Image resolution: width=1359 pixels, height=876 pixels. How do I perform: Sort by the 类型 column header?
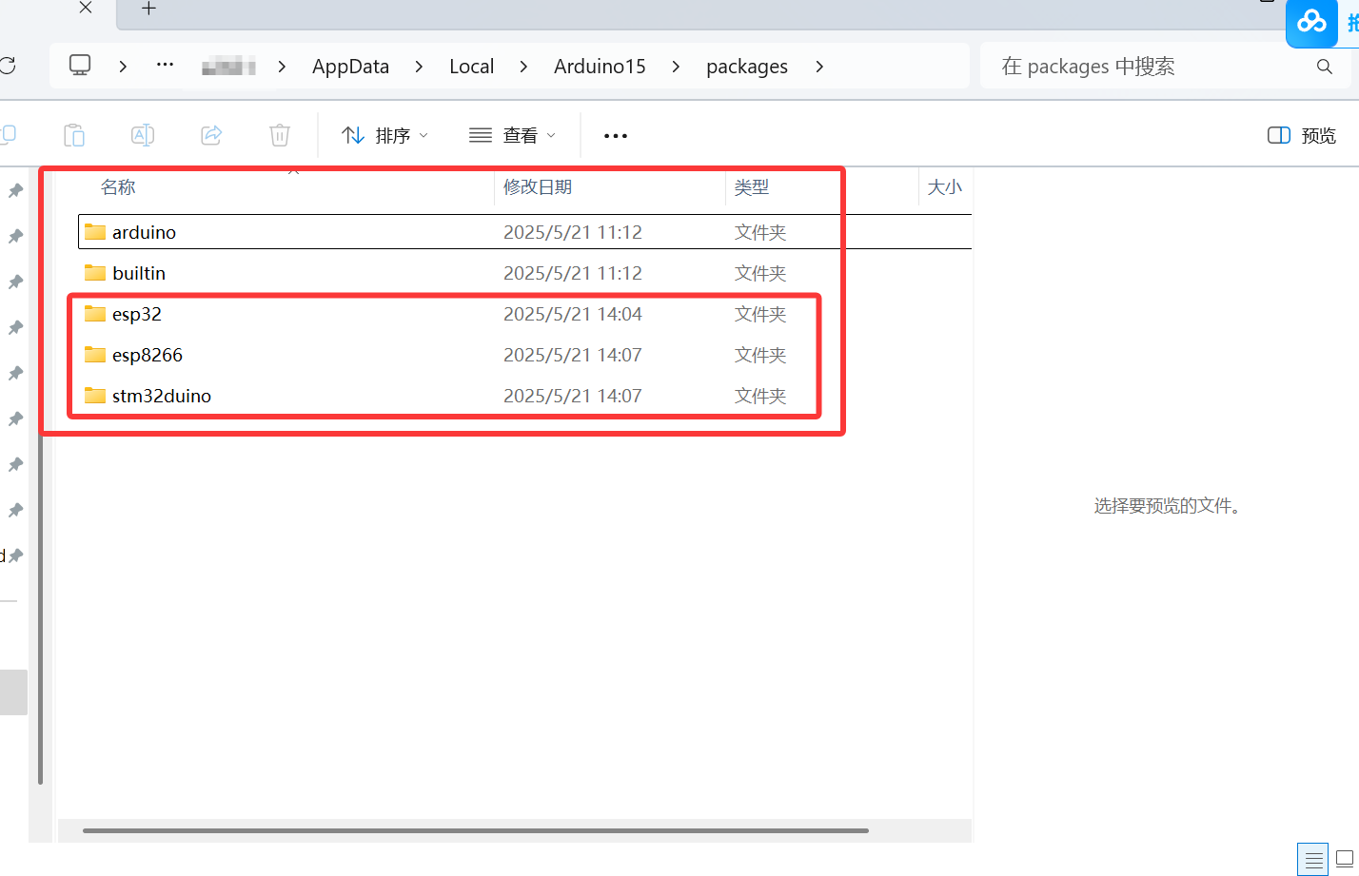[x=752, y=187]
